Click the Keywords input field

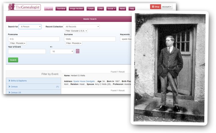point(126,39)
